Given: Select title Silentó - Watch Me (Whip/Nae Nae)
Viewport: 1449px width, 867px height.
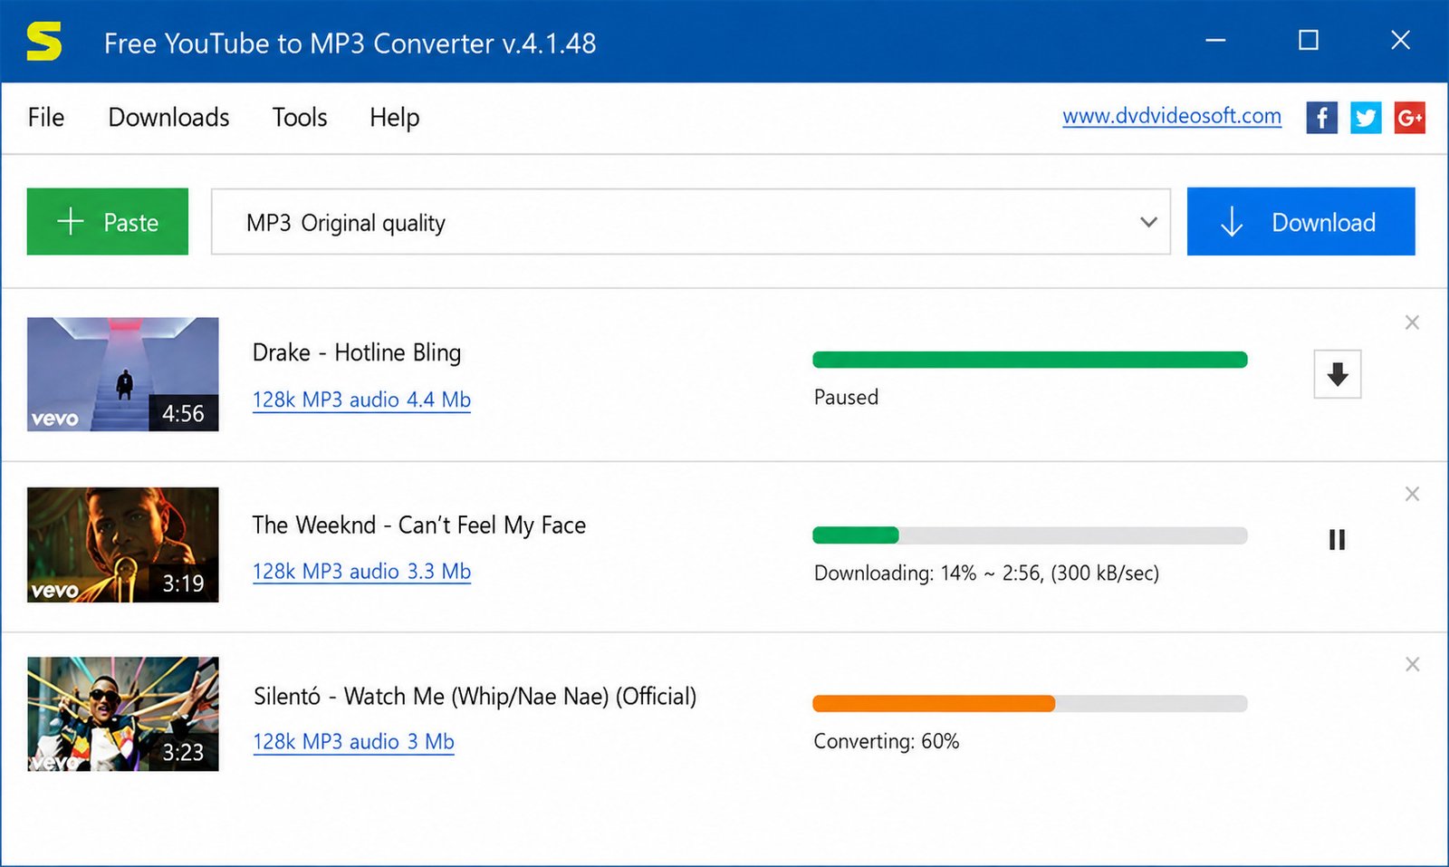Looking at the screenshot, I should click(475, 696).
